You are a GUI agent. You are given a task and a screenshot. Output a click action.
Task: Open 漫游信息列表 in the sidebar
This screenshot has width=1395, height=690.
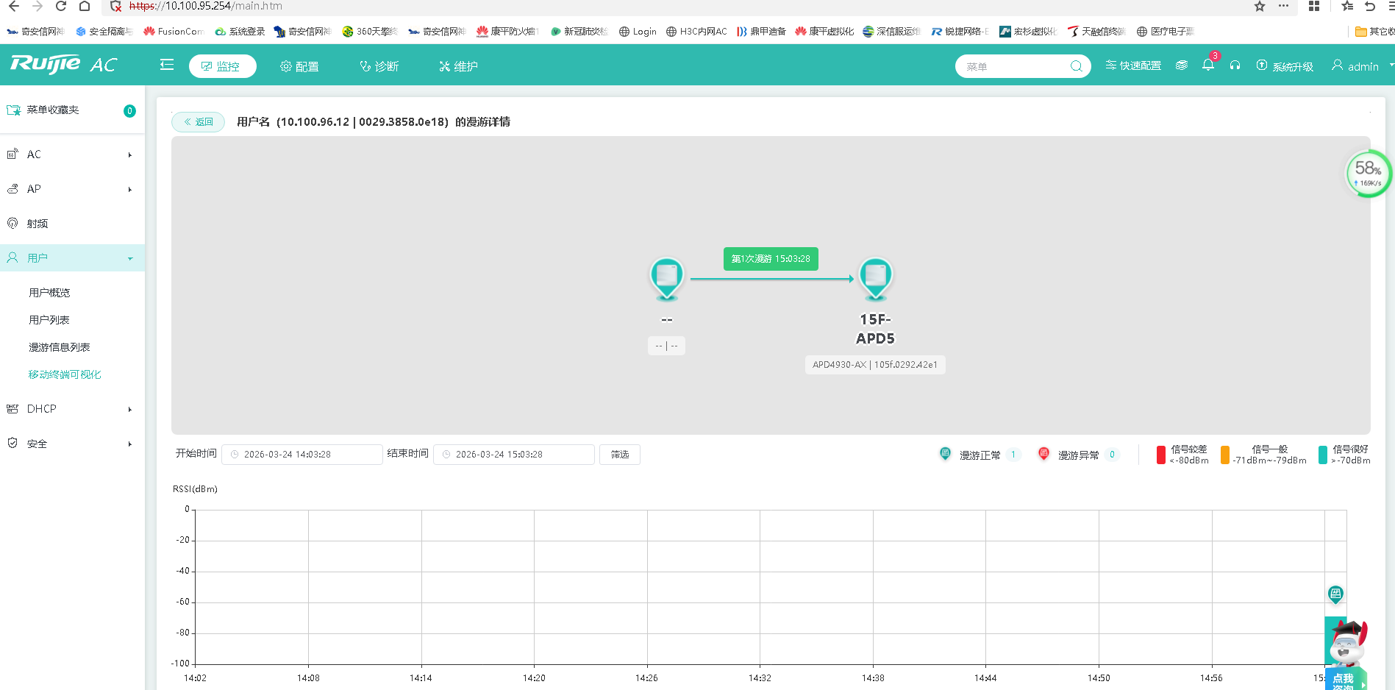tap(60, 347)
